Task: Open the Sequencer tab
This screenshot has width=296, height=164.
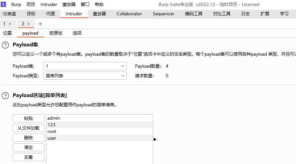Action: [163, 14]
